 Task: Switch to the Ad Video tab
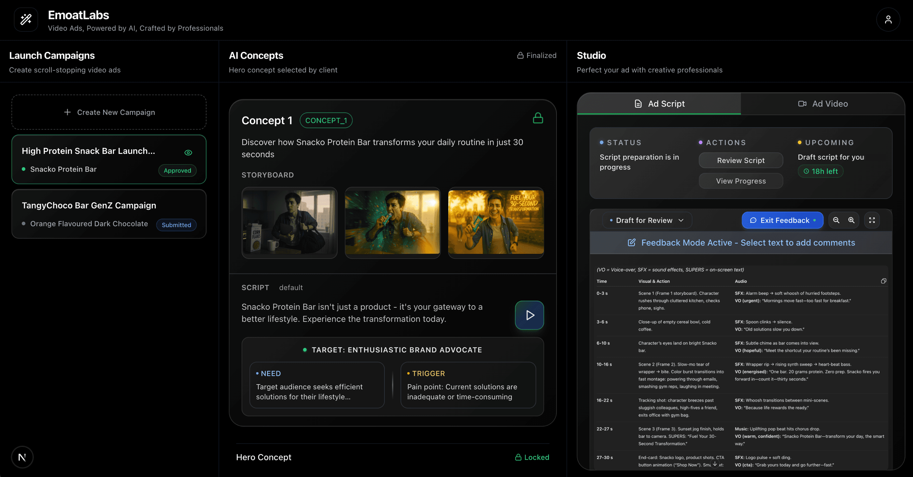(x=823, y=103)
